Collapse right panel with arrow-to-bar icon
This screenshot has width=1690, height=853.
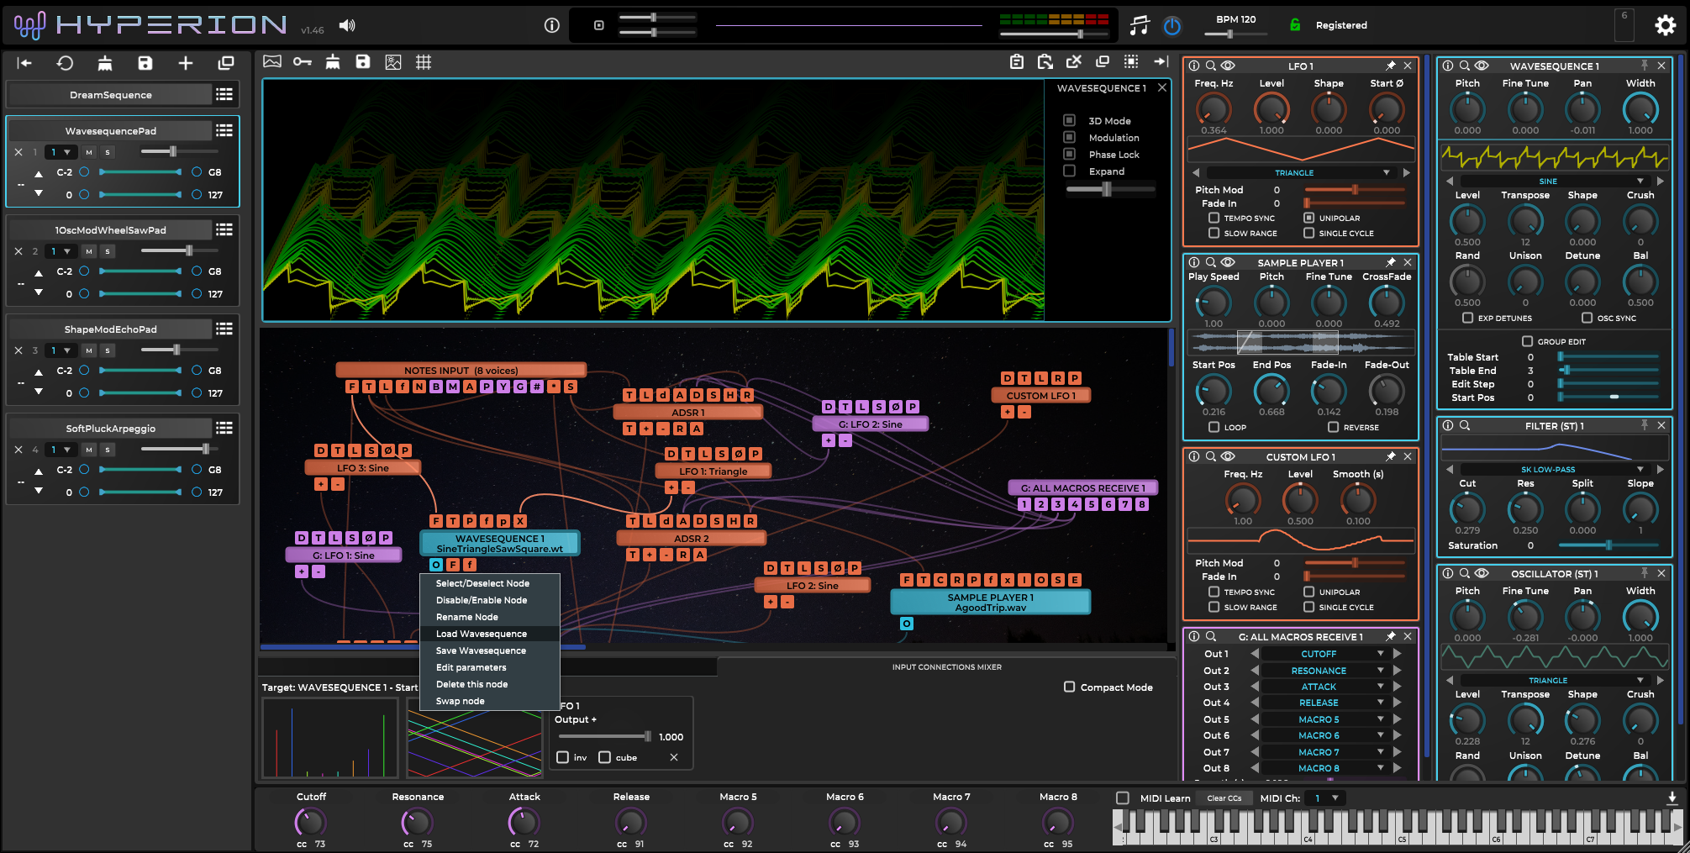[x=1161, y=61]
